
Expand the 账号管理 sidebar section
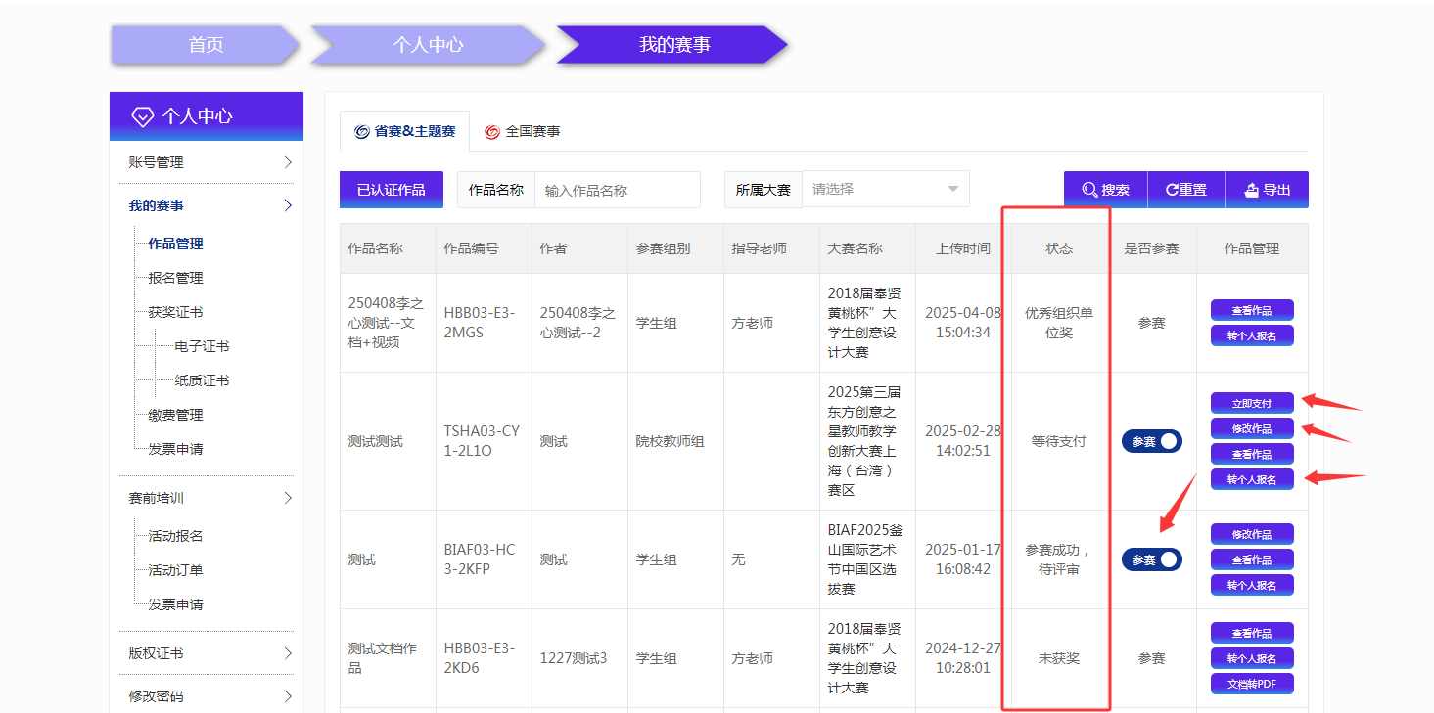coord(287,162)
